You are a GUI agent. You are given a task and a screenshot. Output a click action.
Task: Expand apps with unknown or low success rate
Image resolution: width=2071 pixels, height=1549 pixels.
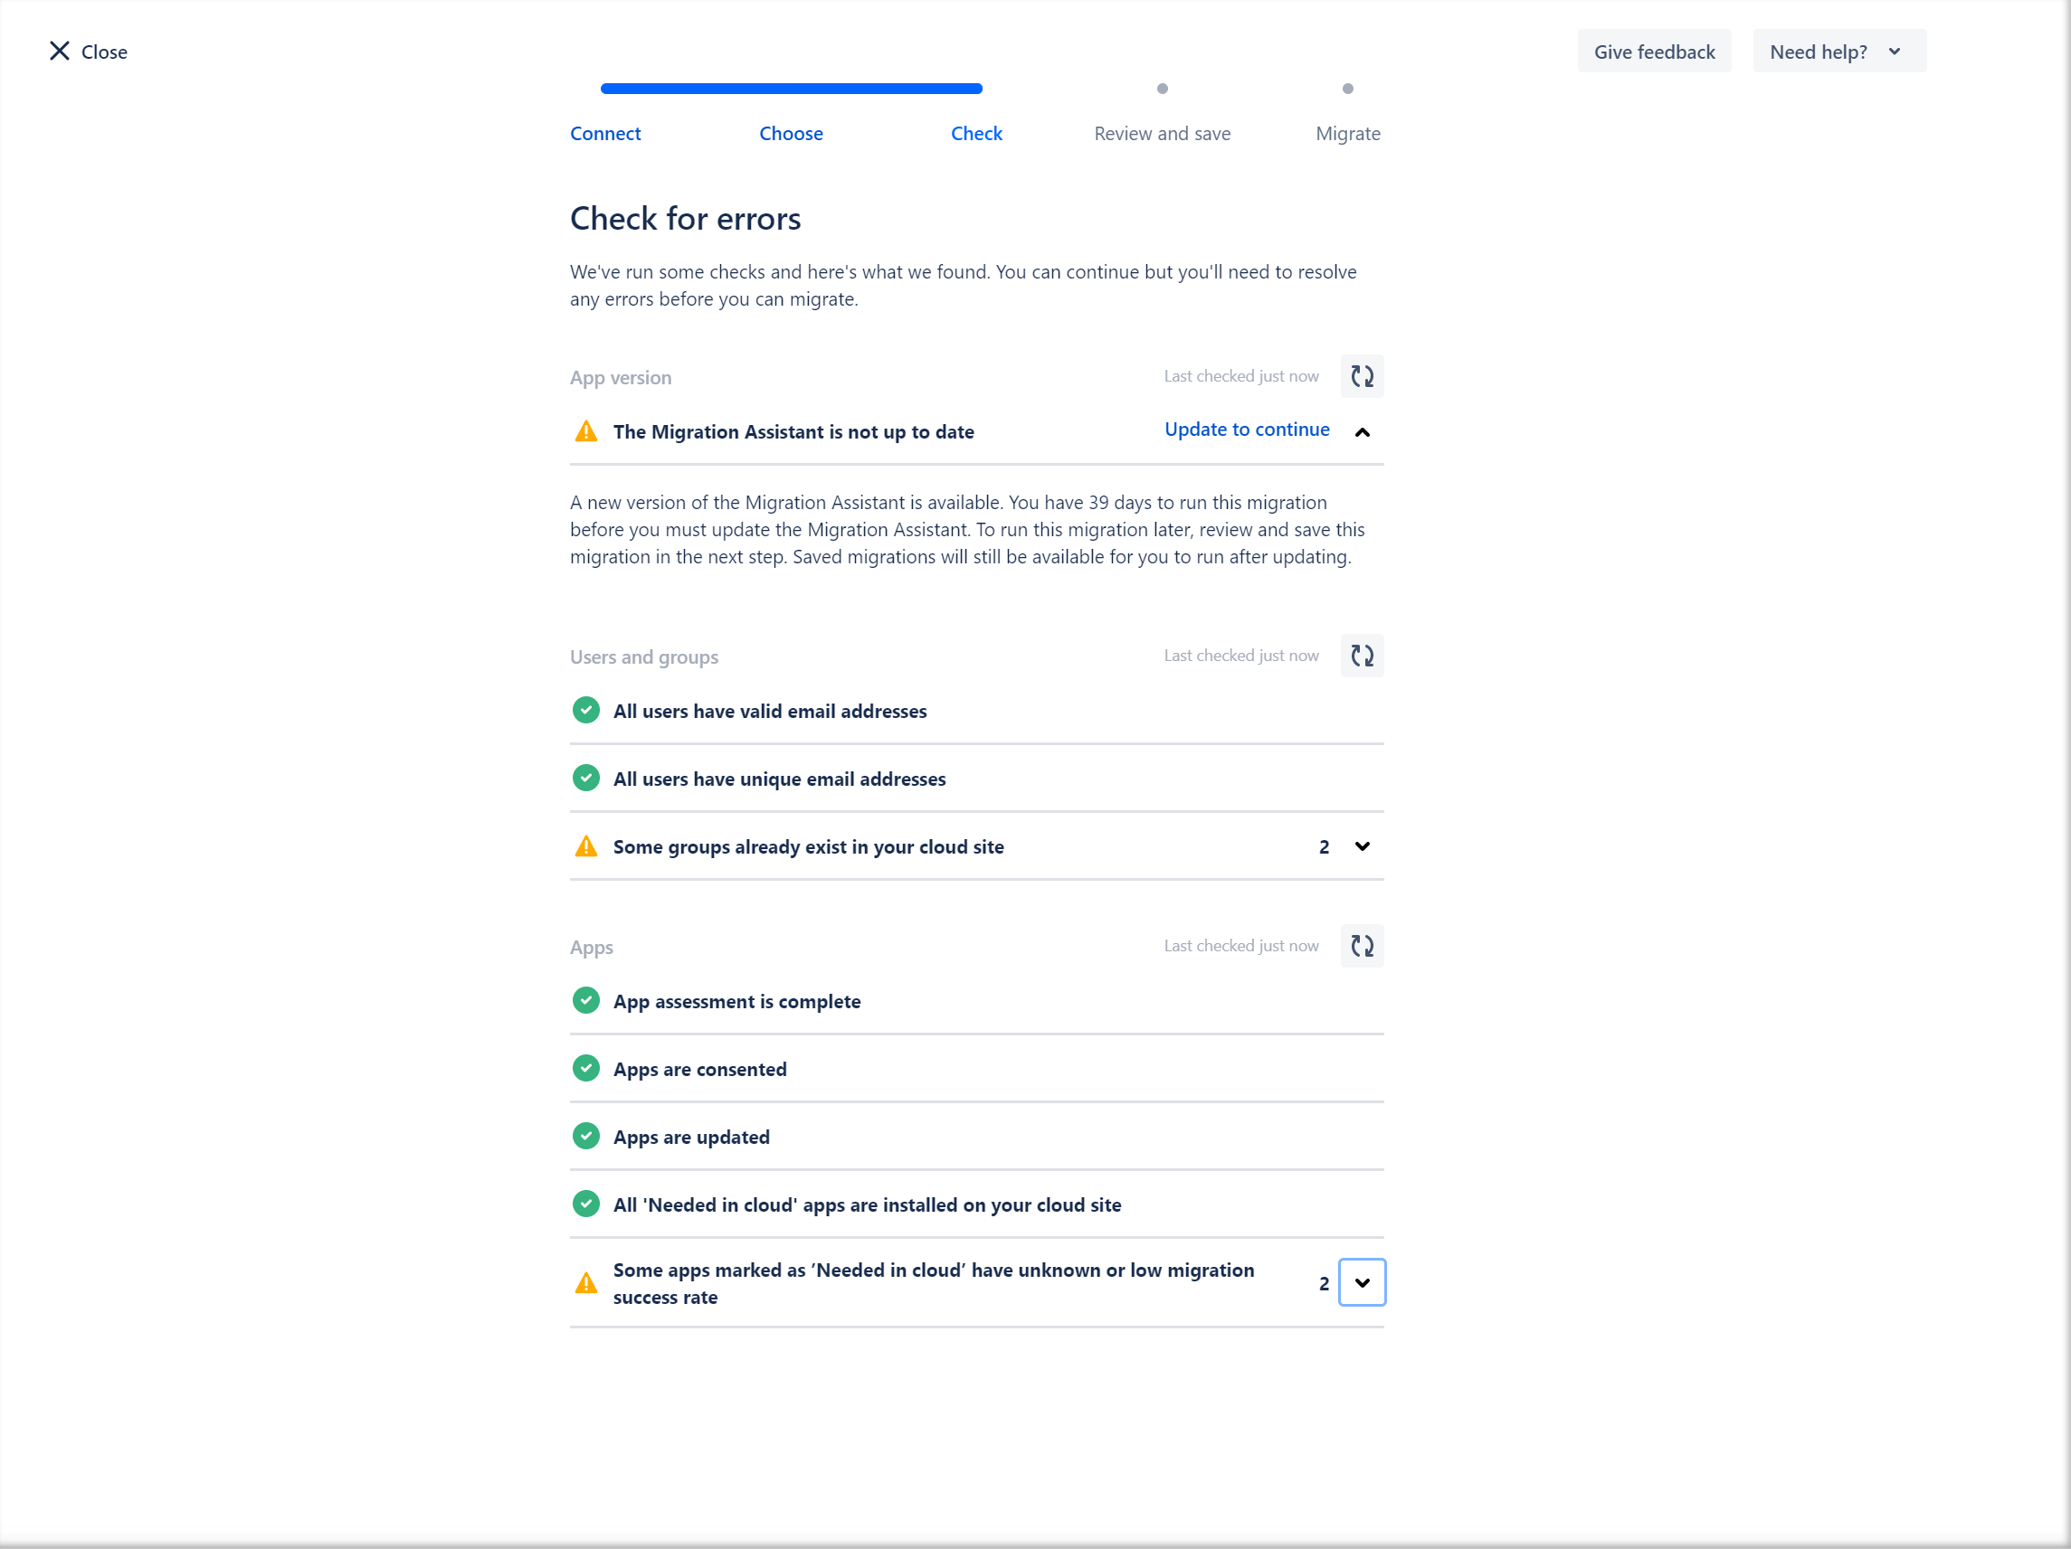click(1363, 1282)
